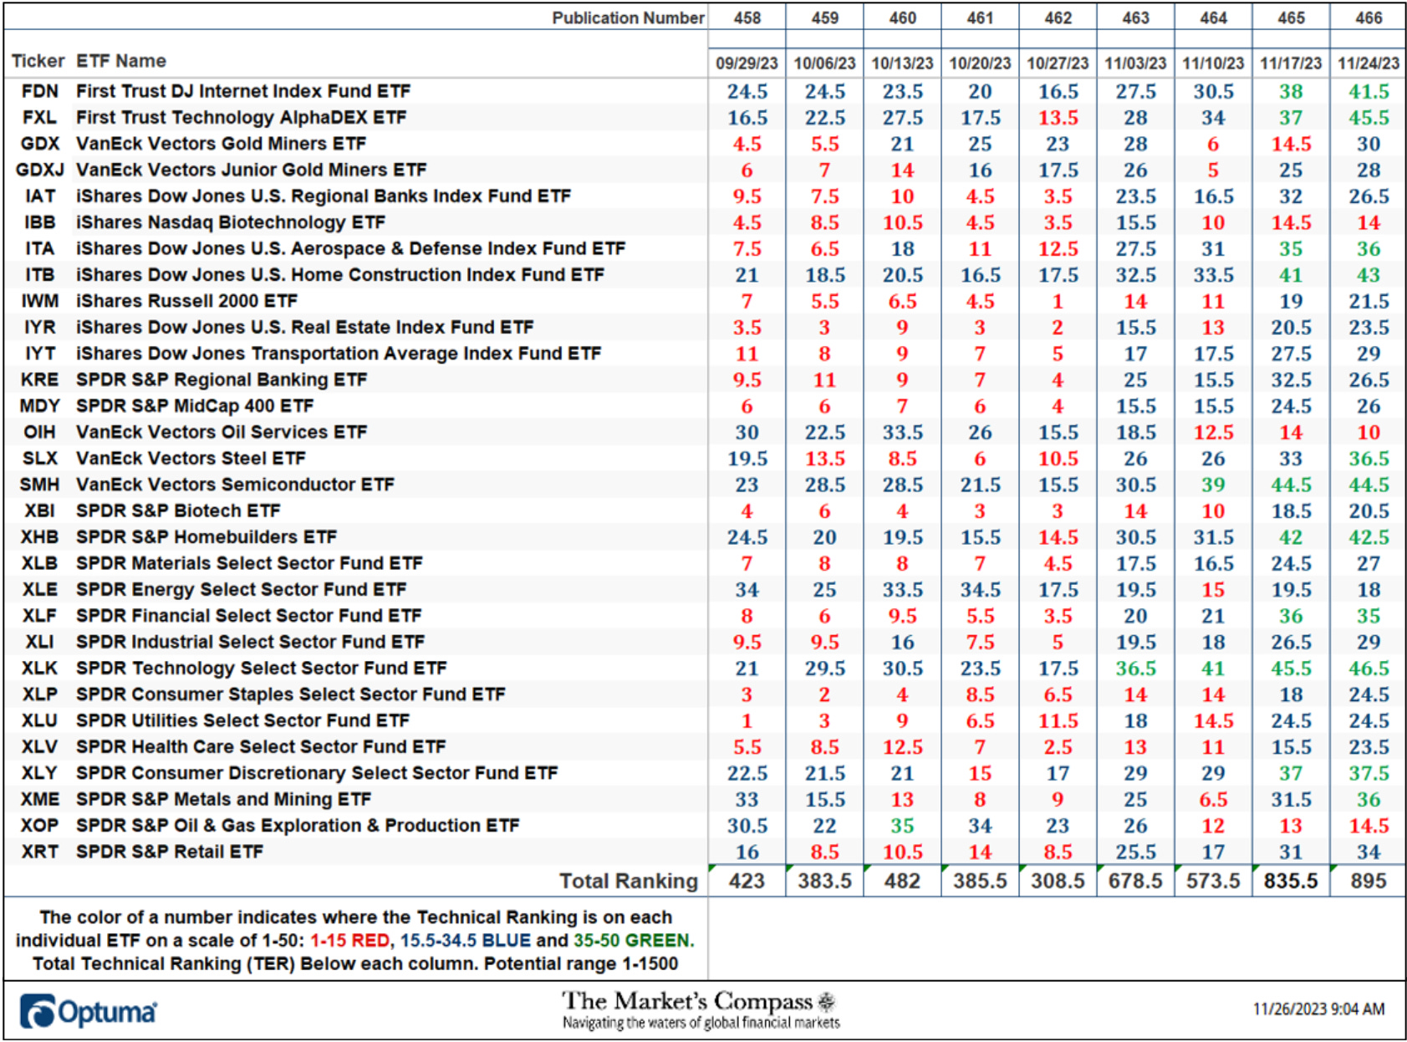Select total ranking value 678.5
Image resolution: width=1407 pixels, height=1042 pixels.
pyautogui.click(x=1135, y=881)
